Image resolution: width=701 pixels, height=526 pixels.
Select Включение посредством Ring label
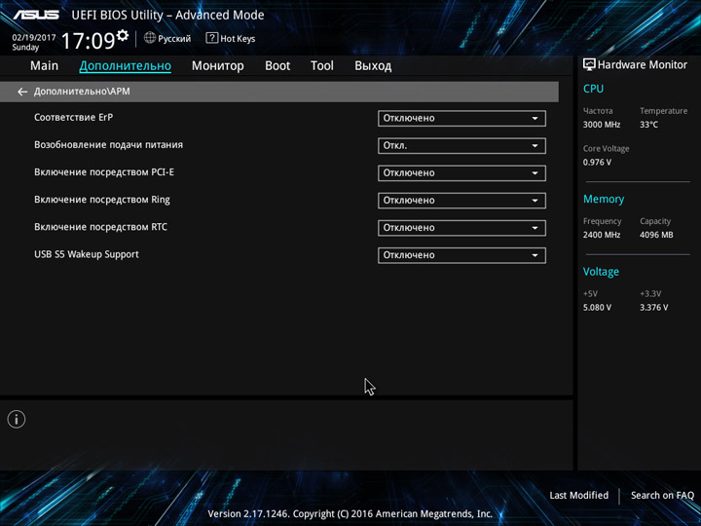(102, 200)
